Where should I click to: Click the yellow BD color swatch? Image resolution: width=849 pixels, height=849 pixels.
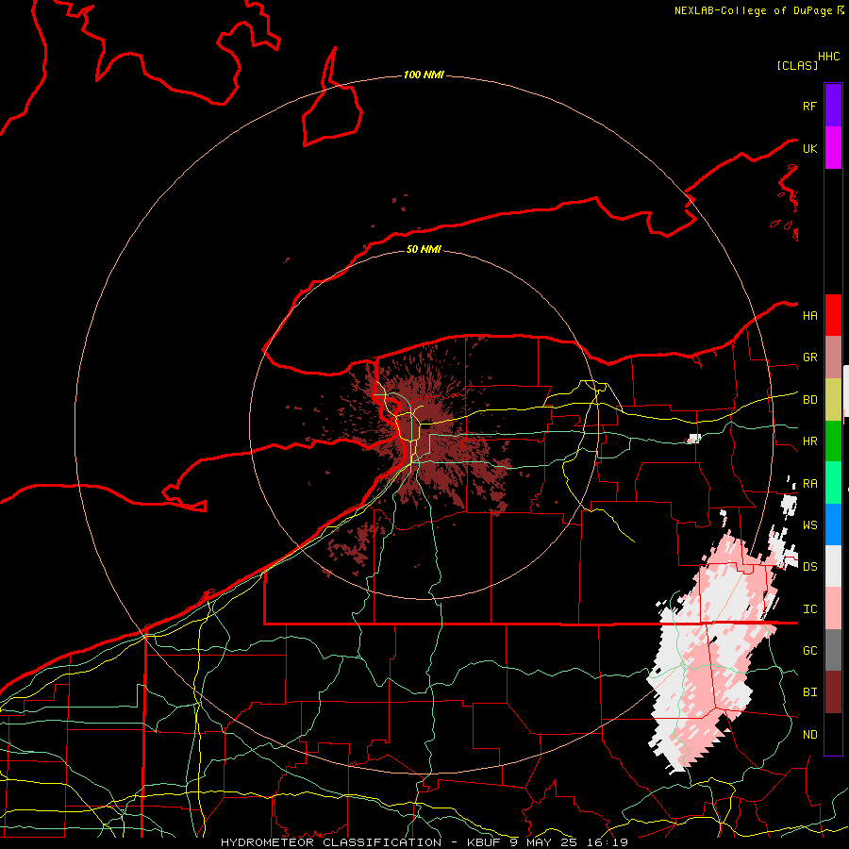coord(833,400)
